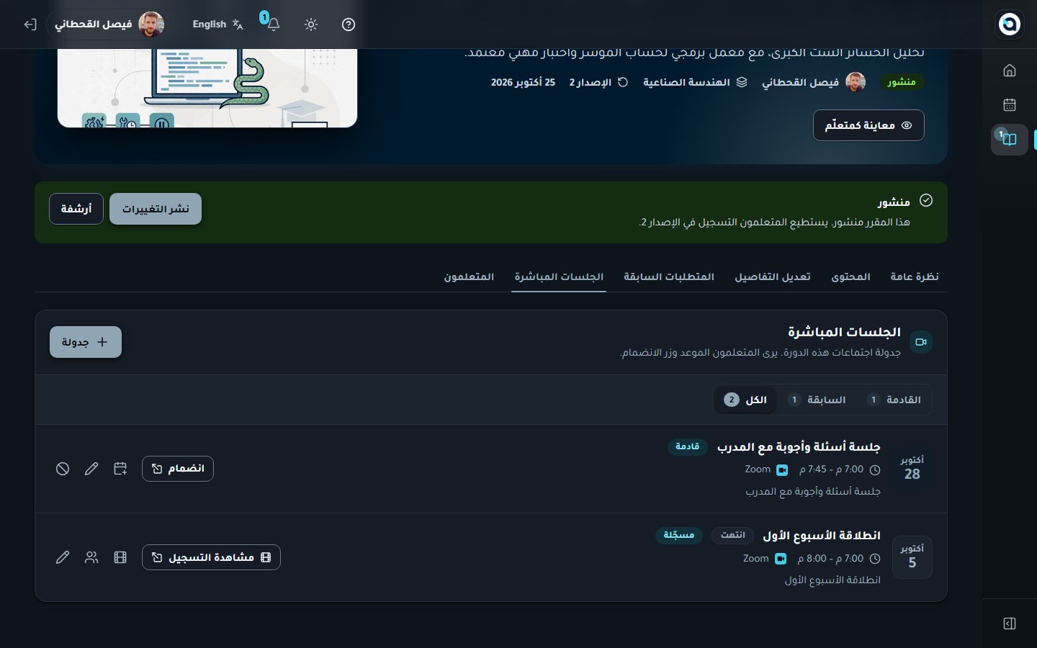
Task: Click معاينة كمتعلّم preview button
Action: click(868, 125)
